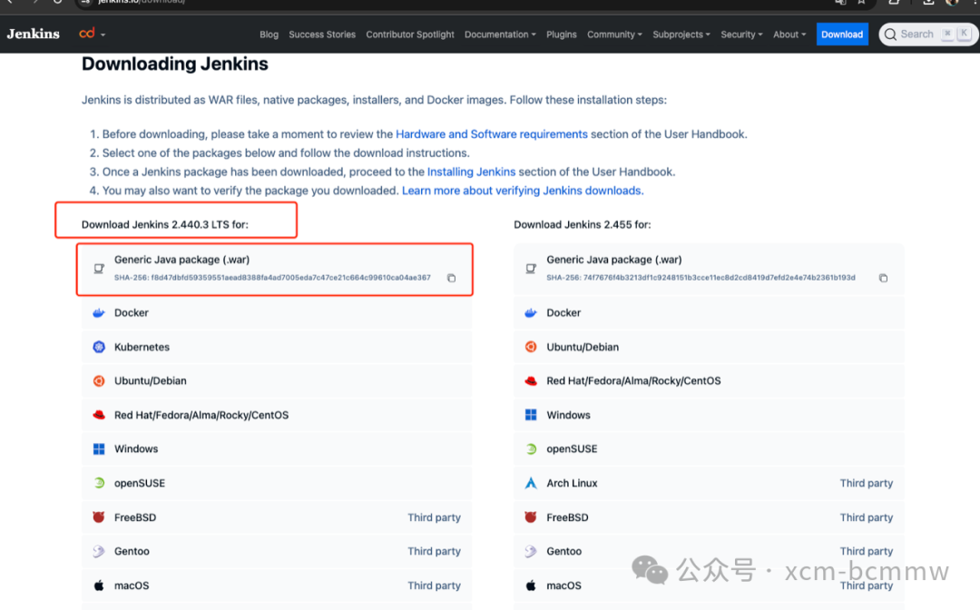The height and width of the screenshot is (610, 980).
Task: Expand the Subprojects dropdown
Action: click(x=681, y=34)
